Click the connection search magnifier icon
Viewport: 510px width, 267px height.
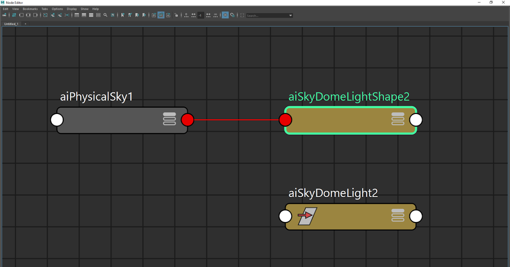click(x=105, y=15)
